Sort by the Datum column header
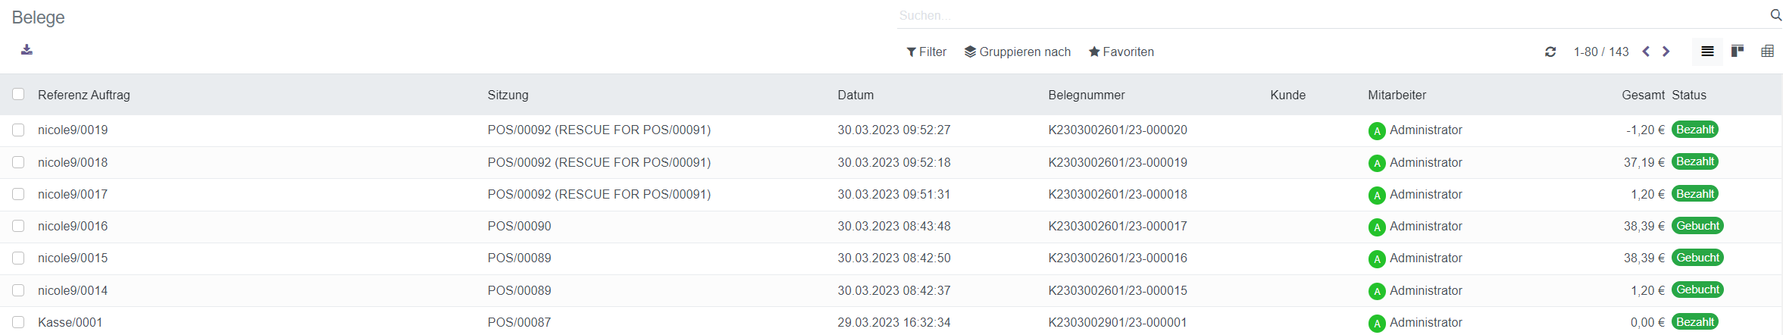 coord(856,95)
